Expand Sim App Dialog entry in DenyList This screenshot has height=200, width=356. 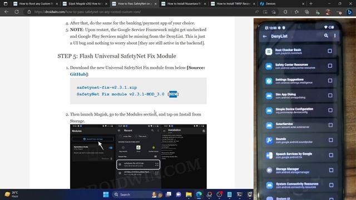coord(300,96)
